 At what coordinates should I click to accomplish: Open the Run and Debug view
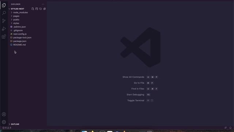(x=4, y=29)
